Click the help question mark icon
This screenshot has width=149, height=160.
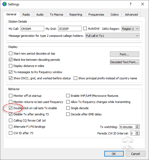point(131,4)
